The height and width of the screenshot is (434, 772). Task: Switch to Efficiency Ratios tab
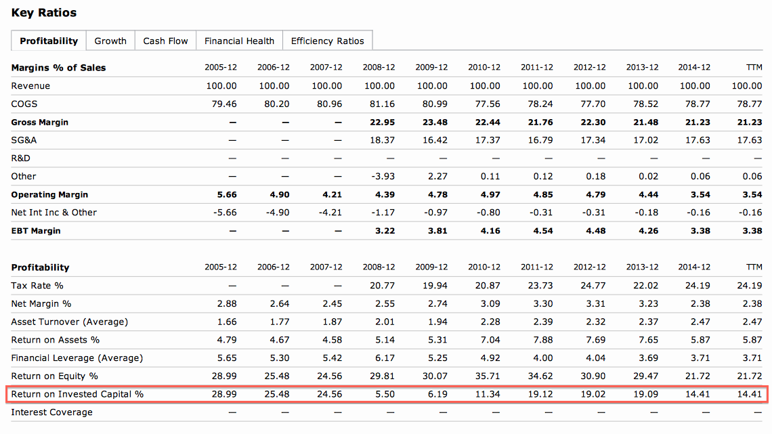coord(327,41)
